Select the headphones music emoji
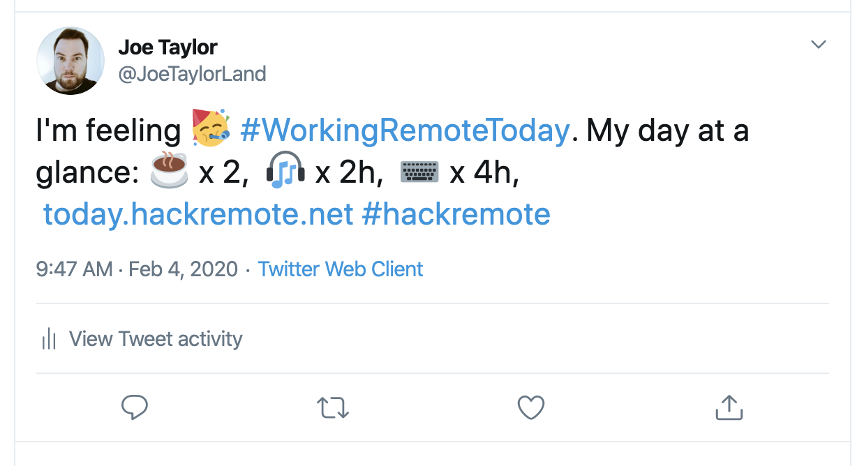 coord(285,170)
